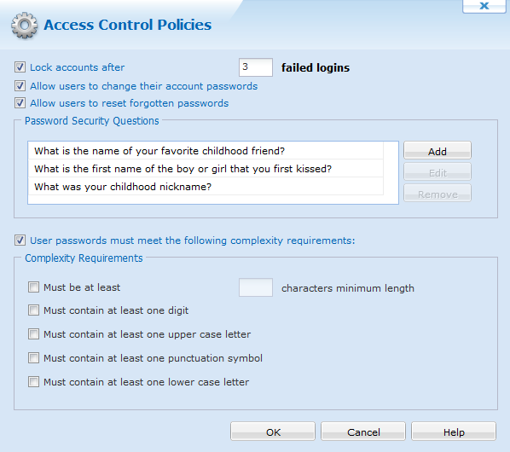Add a new security question
Viewport: 510px width, 452px height.
[438, 151]
